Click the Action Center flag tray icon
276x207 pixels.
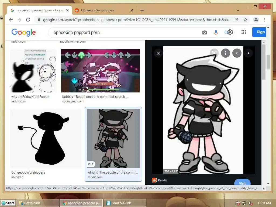[238, 203]
